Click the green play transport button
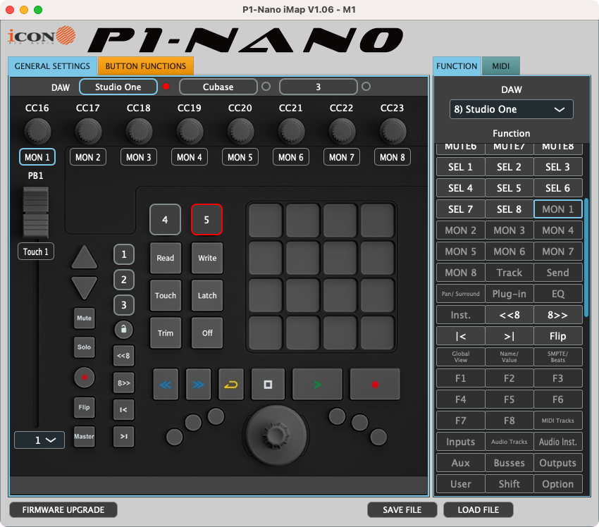The height and width of the screenshot is (527, 599). [x=317, y=384]
